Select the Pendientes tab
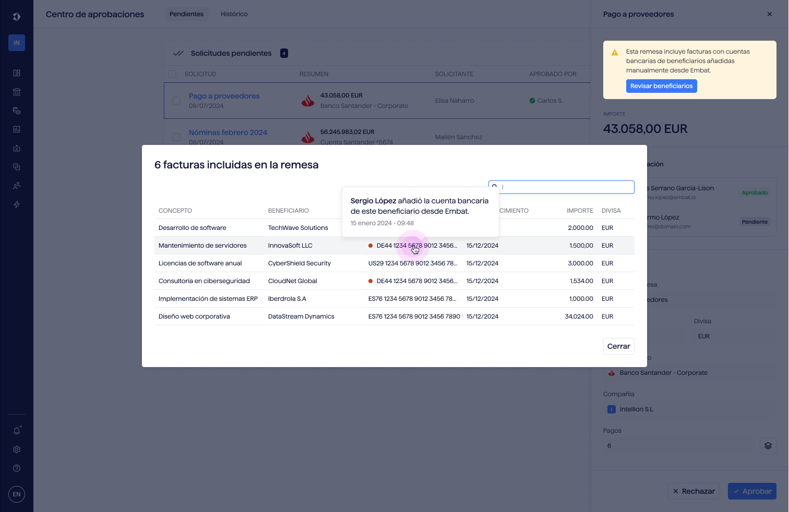Screen dimensions: 789x512 [x=186, y=14]
